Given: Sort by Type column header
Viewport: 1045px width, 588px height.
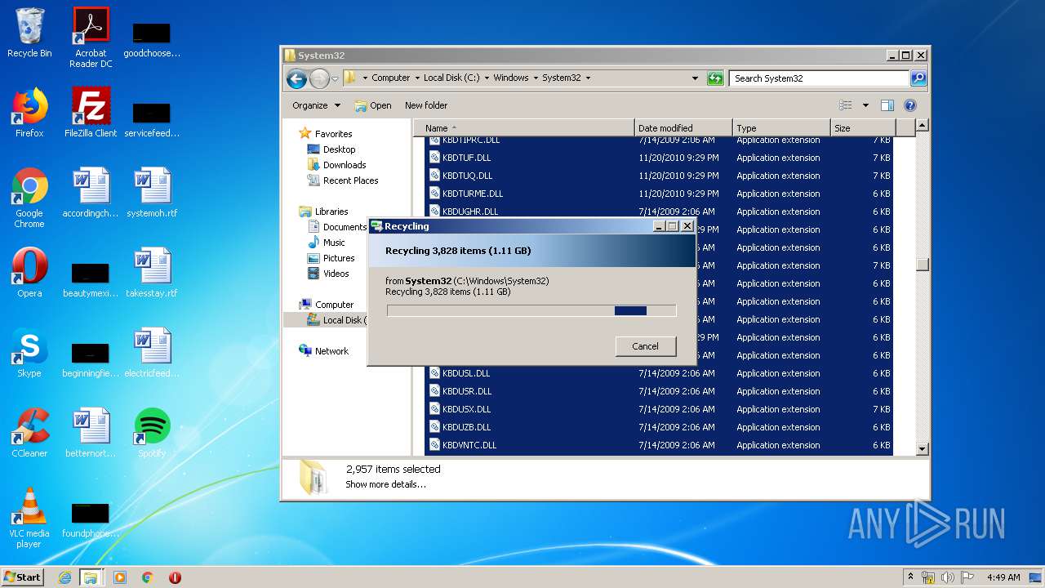Looking at the screenshot, I should pos(781,128).
